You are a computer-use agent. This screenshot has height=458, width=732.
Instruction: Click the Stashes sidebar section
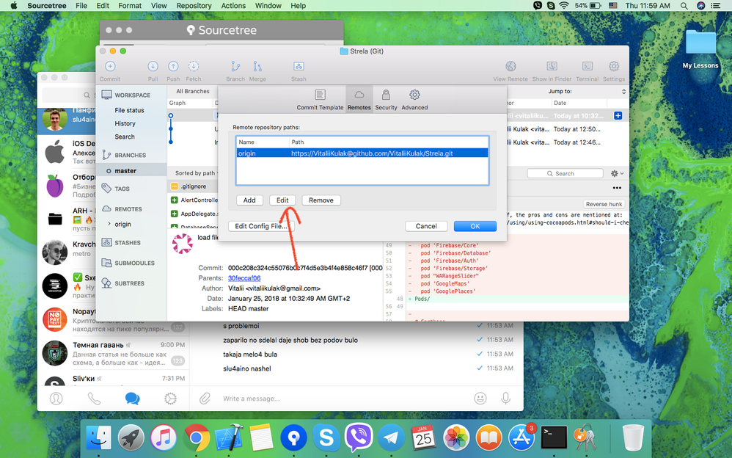128,243
